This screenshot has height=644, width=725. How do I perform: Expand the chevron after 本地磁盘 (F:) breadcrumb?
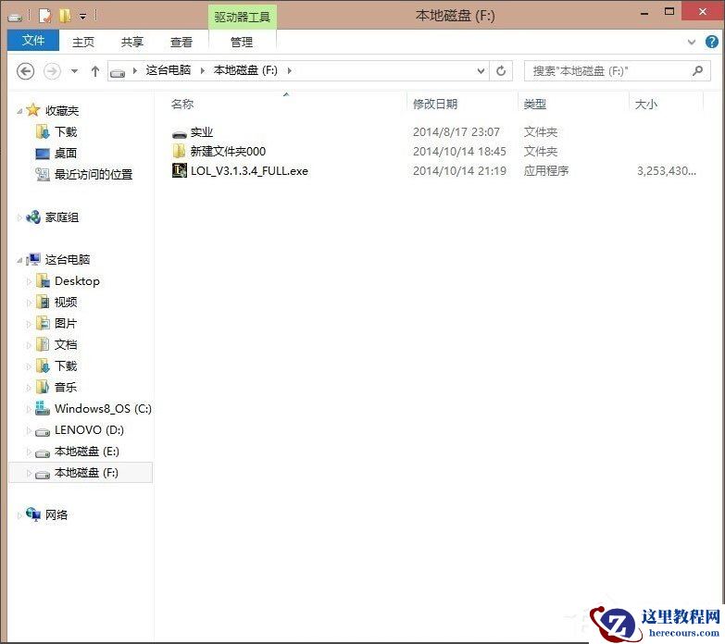290,70
